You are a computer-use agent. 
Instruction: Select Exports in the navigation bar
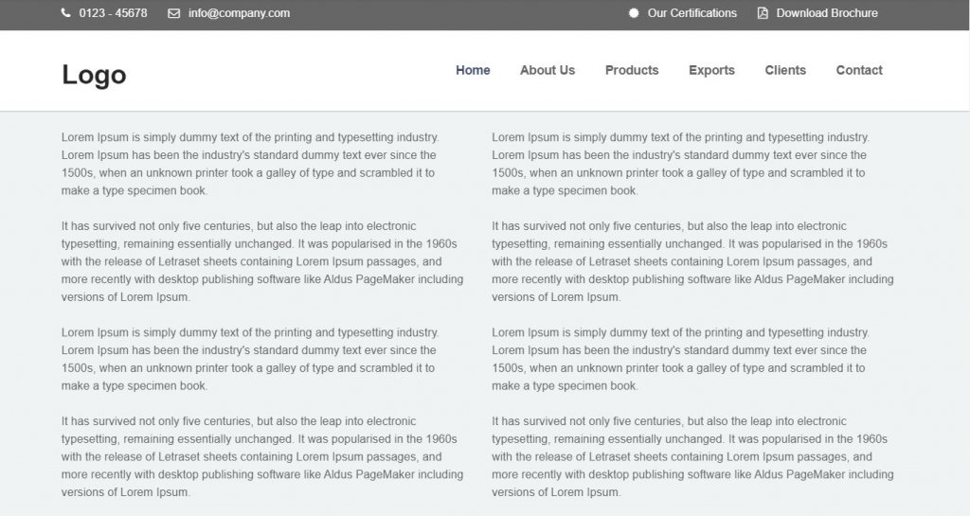pyautogui.click(x=711, y=70)
